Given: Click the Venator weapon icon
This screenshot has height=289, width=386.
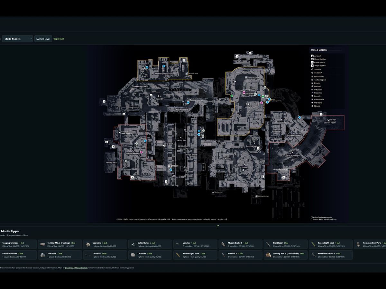Looking at the screenshot, I should [178, 244].
